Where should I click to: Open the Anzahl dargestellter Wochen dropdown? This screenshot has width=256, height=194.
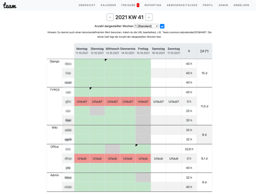click(x=146, y=26)
